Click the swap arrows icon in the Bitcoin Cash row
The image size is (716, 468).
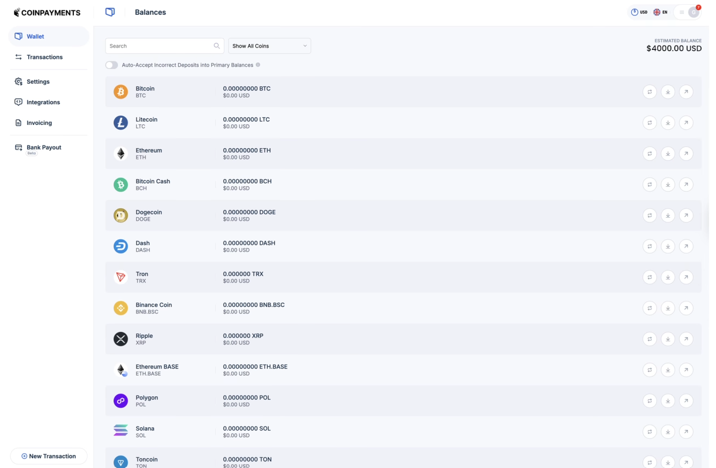(x=650, y=185)
